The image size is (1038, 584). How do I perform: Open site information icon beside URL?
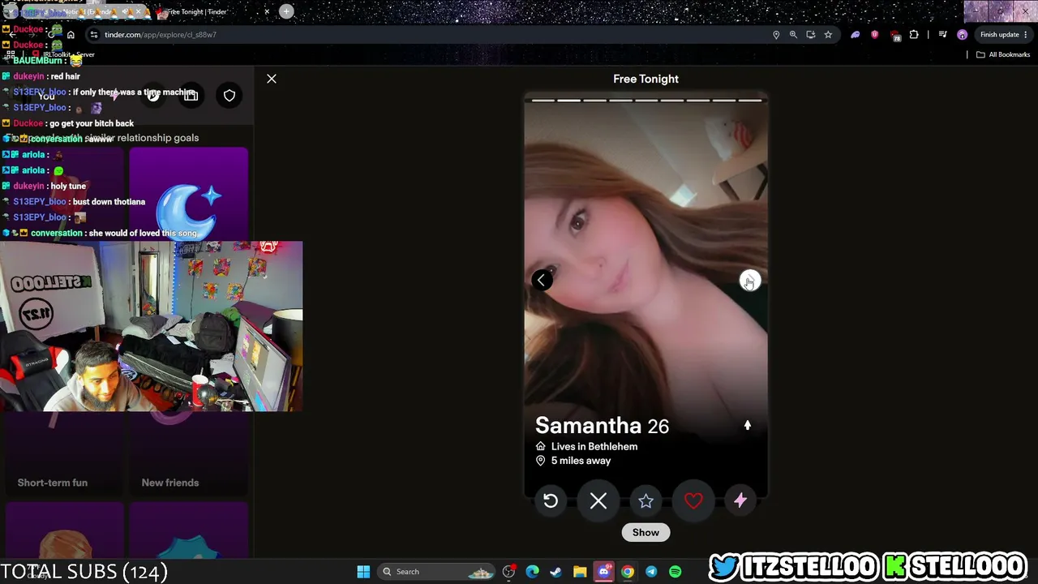click(94, 35)
